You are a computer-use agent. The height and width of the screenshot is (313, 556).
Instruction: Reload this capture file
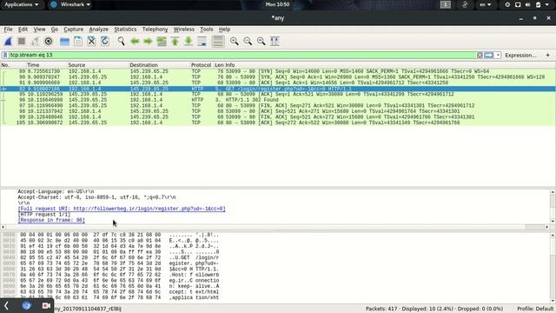(105, 41)
